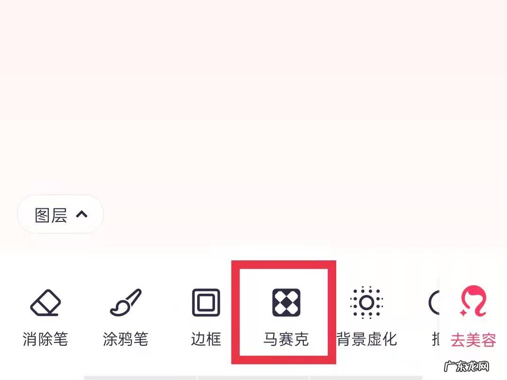Select the partially hidden circle tool icon

coord(434,303)
